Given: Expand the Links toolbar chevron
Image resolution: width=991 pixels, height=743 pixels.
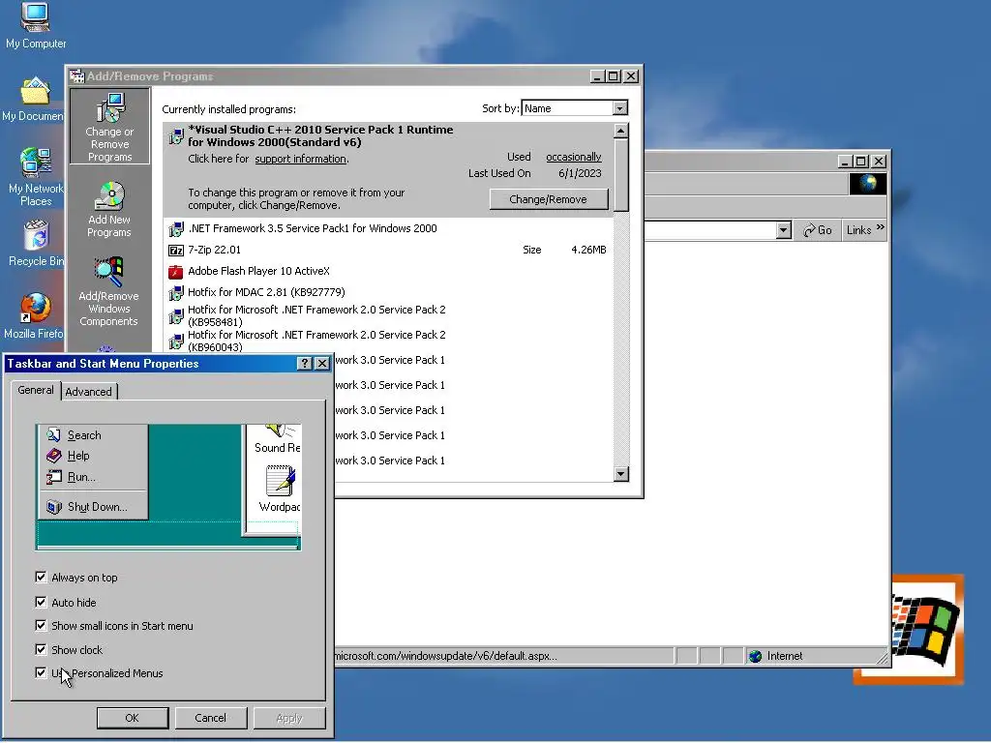Looking at the screenshot, I should (881, 227).
